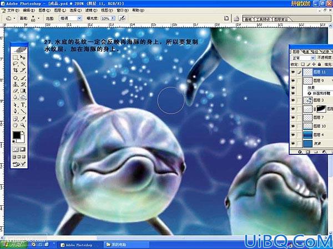Lock transparent pixels icon
Image resolution: width=333 pixels, height=249 pixels.
click(x=303, y=64)
